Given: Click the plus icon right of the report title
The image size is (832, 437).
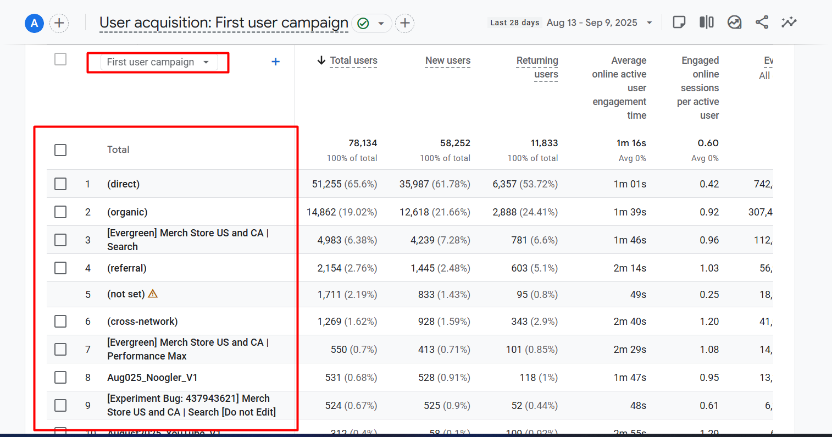Looking at the screenshot, I should (405, 23).
